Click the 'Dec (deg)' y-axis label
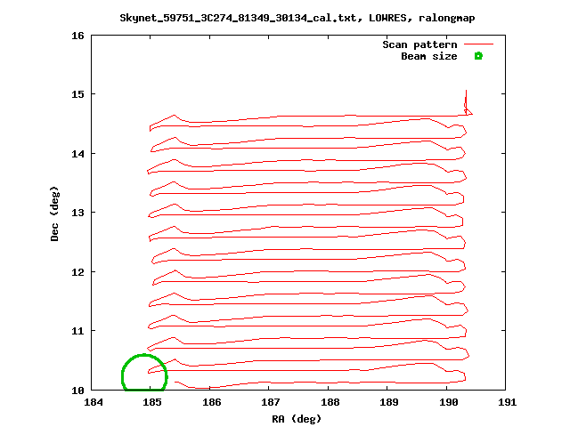 [54, 213]
